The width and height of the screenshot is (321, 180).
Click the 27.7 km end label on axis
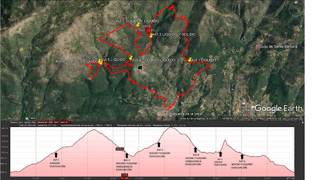pos(290,178)
